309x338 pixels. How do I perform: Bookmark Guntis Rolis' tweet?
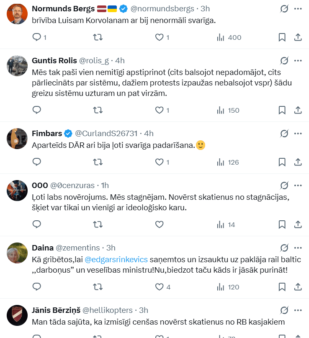click(x=282, y=110)
